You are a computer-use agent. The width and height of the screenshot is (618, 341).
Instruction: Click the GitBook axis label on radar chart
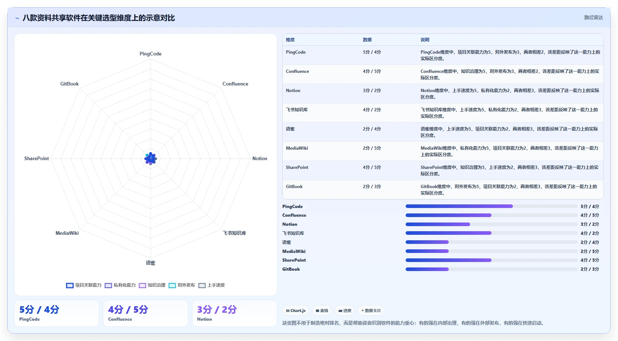69,84
